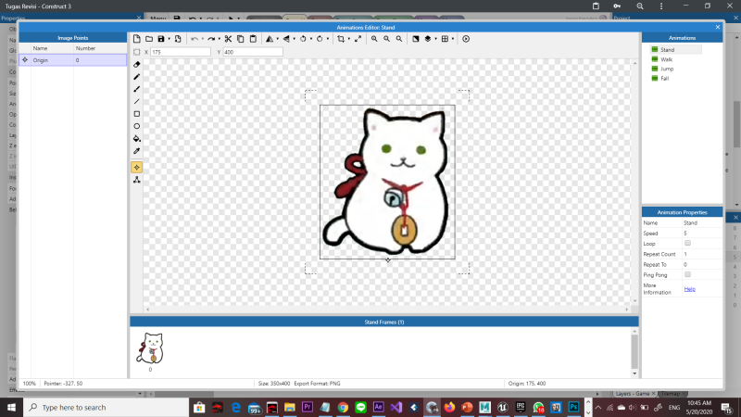Viewport: 741px width, 417px height.
Task: Select the Color picker eyedropper tool
Action: coord(136,151)
